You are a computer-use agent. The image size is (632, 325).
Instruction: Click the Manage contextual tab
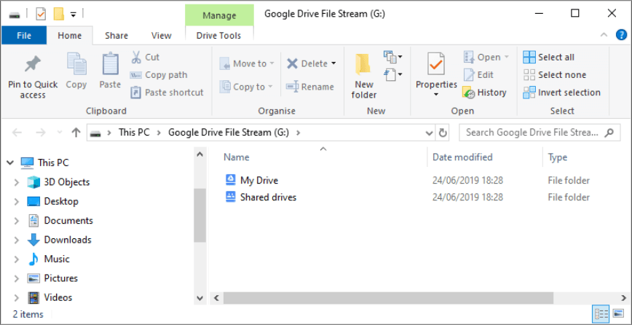tap(219, 15)
